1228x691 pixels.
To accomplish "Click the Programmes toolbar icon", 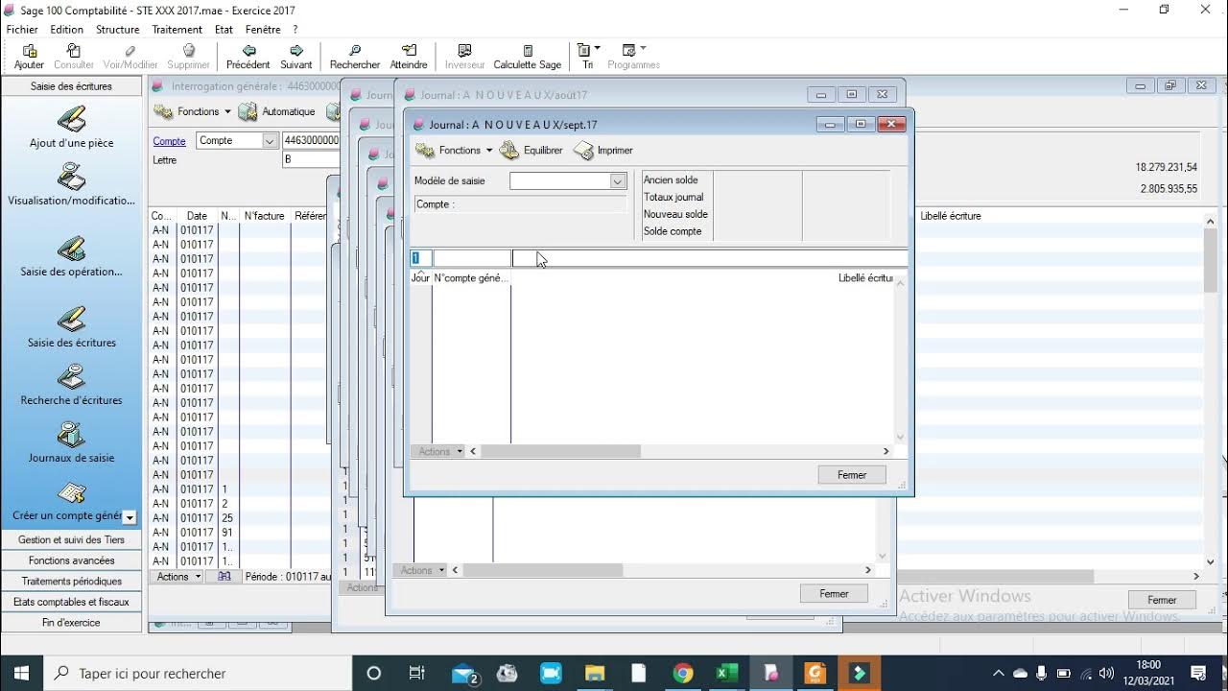I will point(633,57).
